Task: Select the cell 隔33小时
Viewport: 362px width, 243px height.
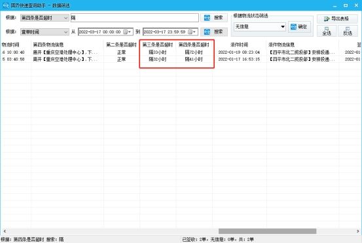Action: click(x=158, y=52)
